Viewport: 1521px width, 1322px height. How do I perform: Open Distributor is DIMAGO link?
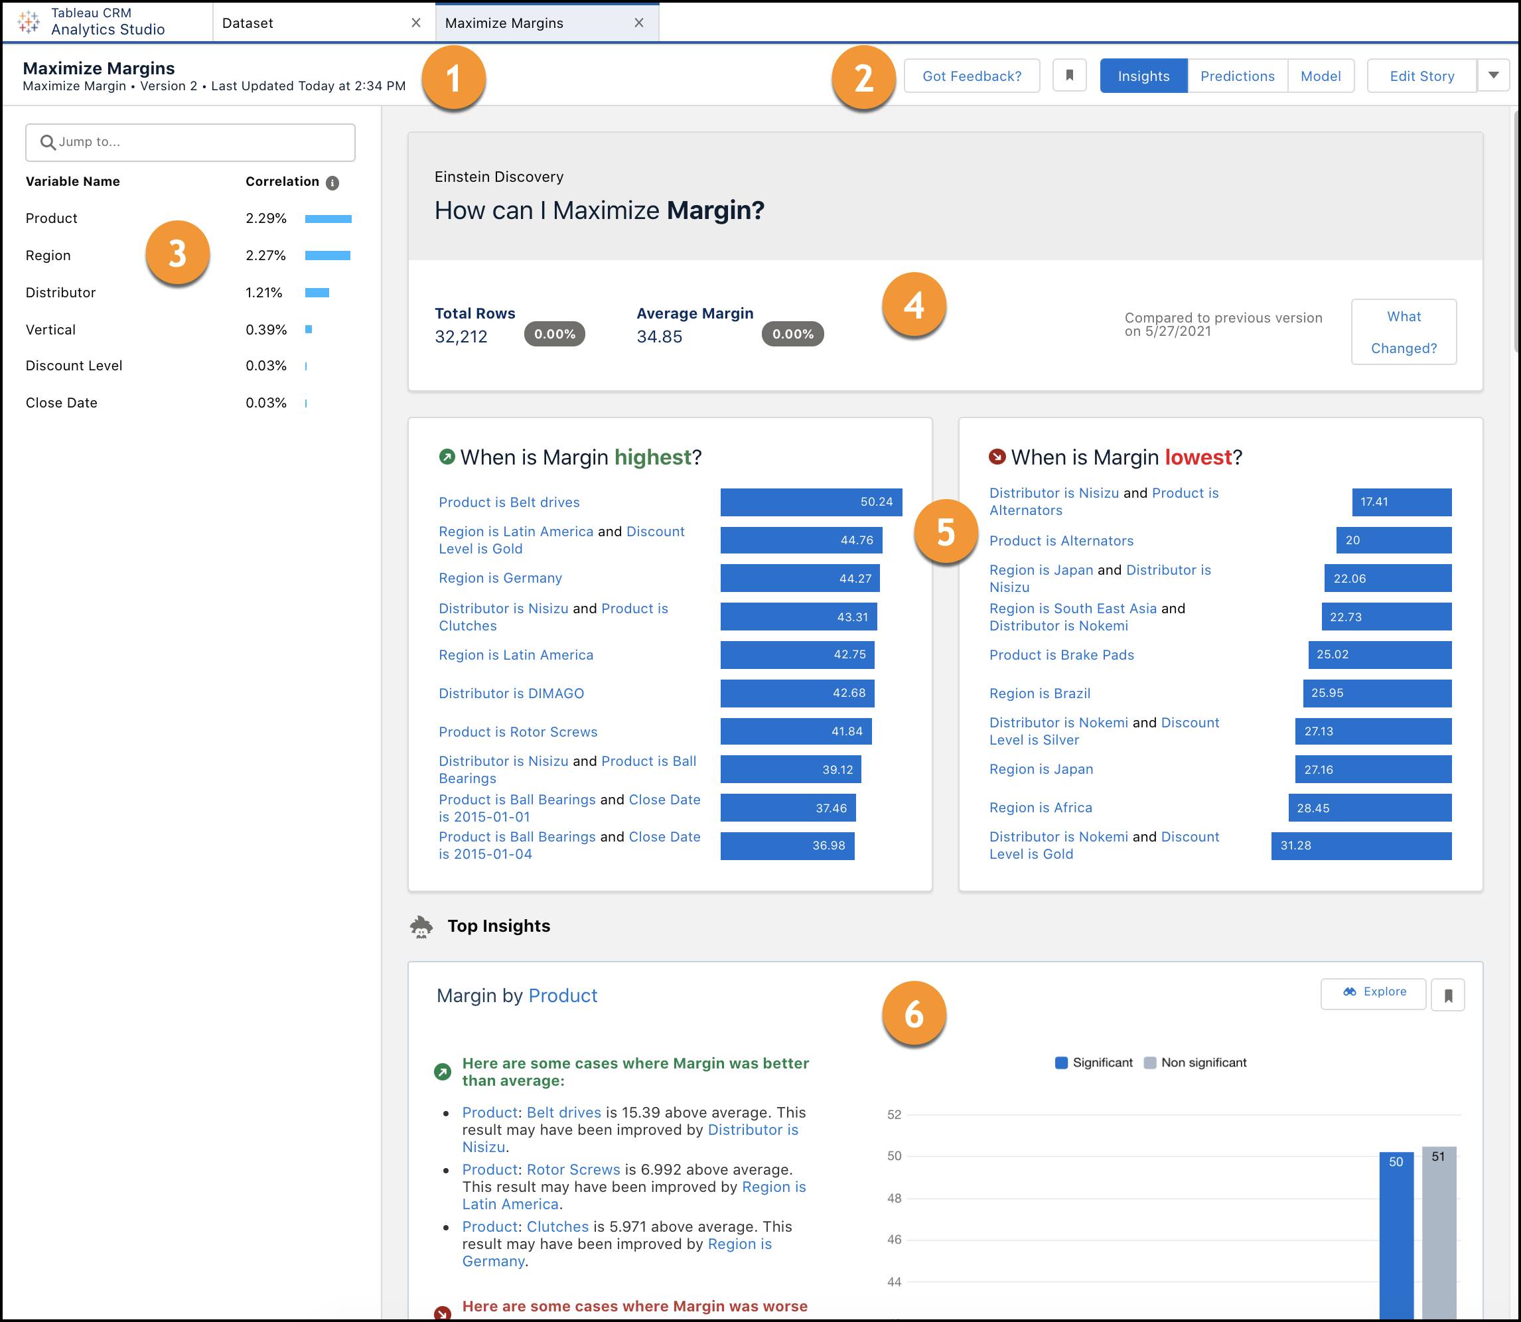[511, 694]
